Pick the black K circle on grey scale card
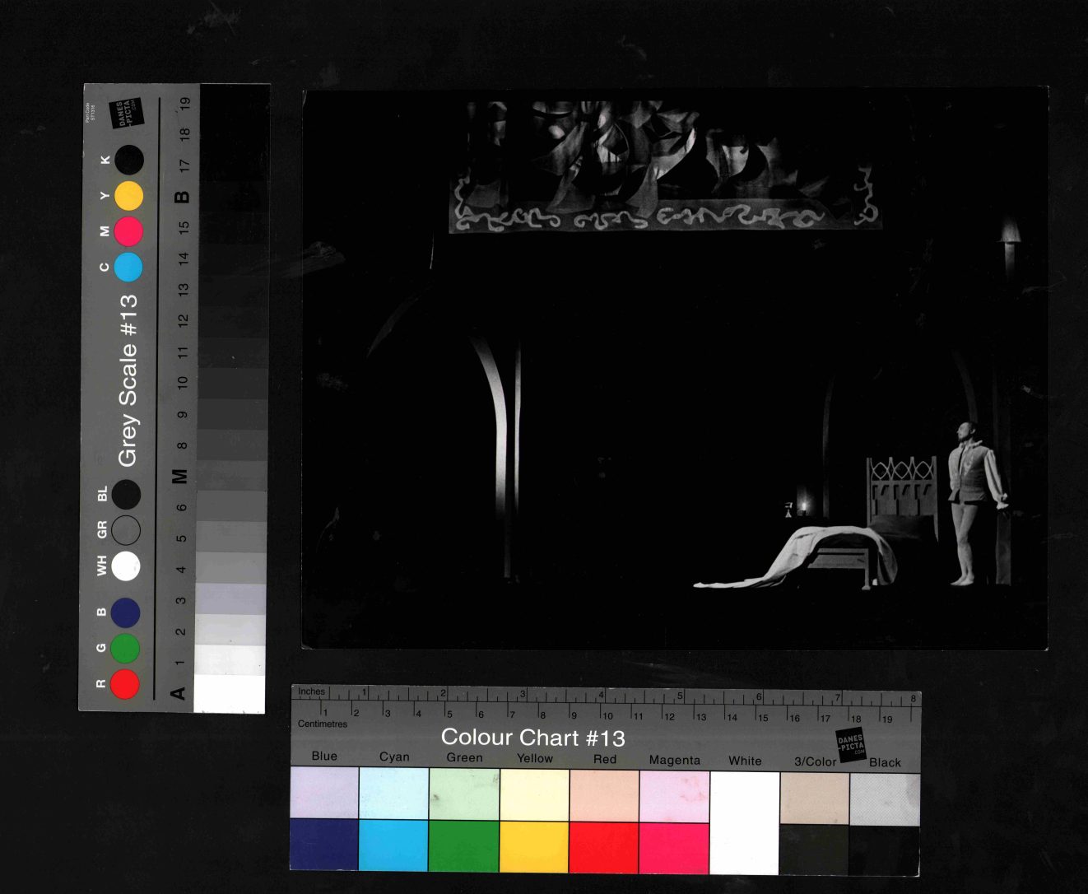1088x894 pixels. (128, 160)
